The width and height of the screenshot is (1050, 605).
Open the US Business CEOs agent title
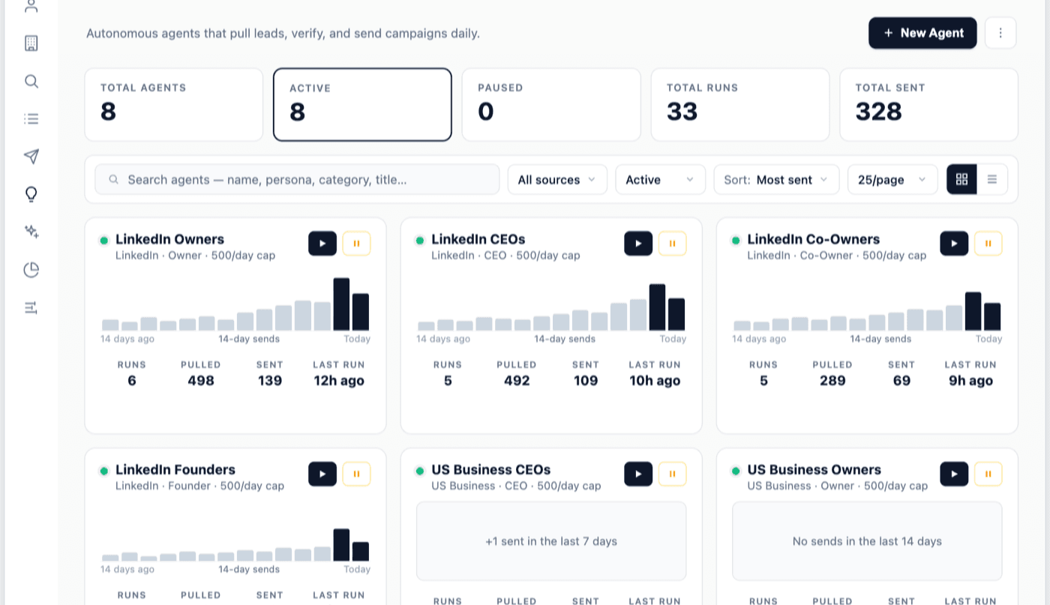(x=491, y=470)
